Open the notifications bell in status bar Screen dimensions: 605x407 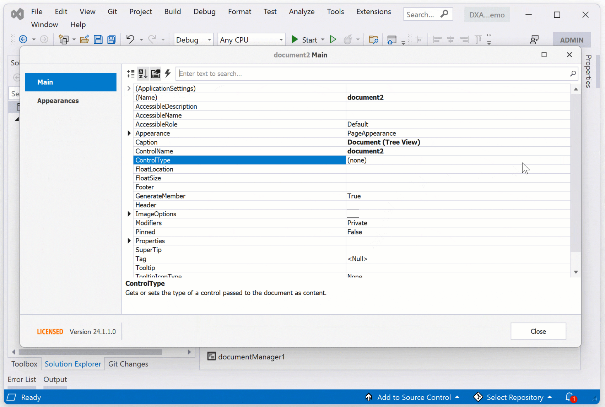pos(570,397)
